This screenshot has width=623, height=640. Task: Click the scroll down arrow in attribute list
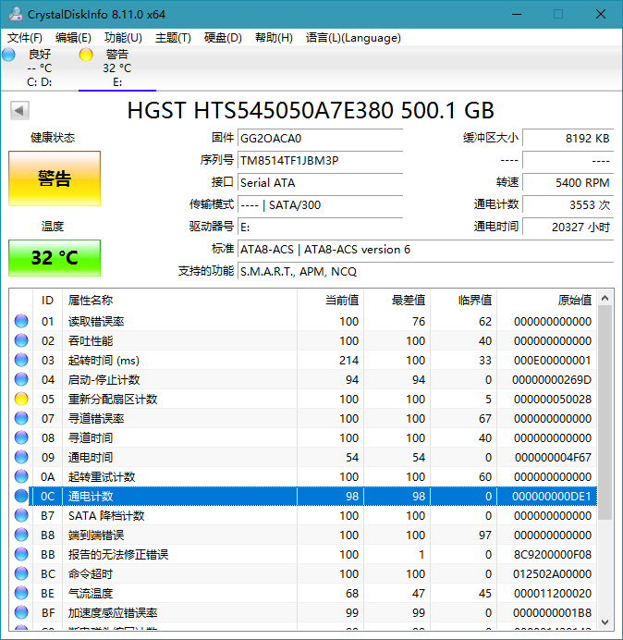[x=605, y=622]
